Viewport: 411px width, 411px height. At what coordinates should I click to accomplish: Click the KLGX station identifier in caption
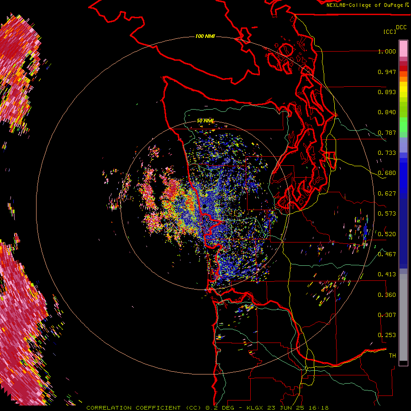tap(254, 408)
